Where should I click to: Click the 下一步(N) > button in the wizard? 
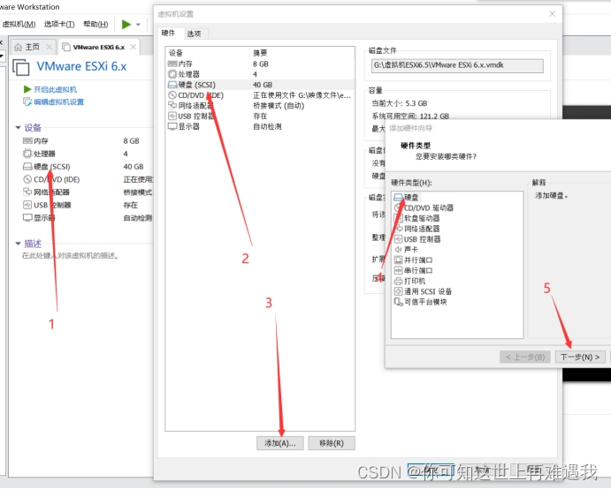click(x=580, y=357)
